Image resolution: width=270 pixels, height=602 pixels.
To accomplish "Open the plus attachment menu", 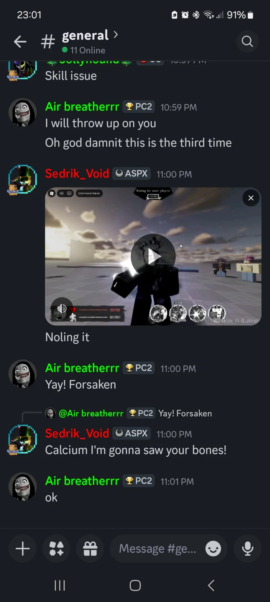I will tap(23, 548).
